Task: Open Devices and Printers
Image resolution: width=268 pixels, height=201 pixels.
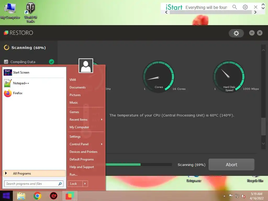Action: tap(83, 152)
